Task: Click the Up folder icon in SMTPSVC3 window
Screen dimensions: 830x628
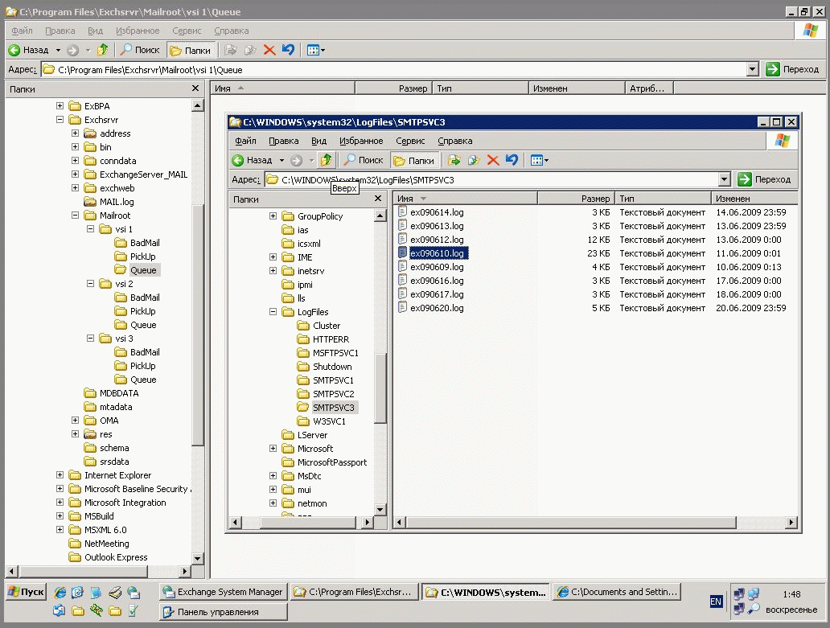Action: tap(325, 160)
